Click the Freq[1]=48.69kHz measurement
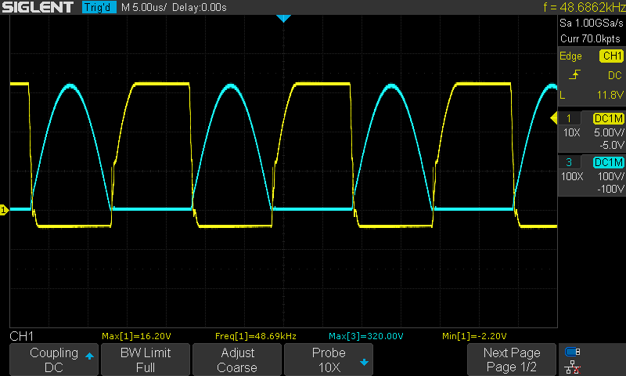 (x=256, y=336)
